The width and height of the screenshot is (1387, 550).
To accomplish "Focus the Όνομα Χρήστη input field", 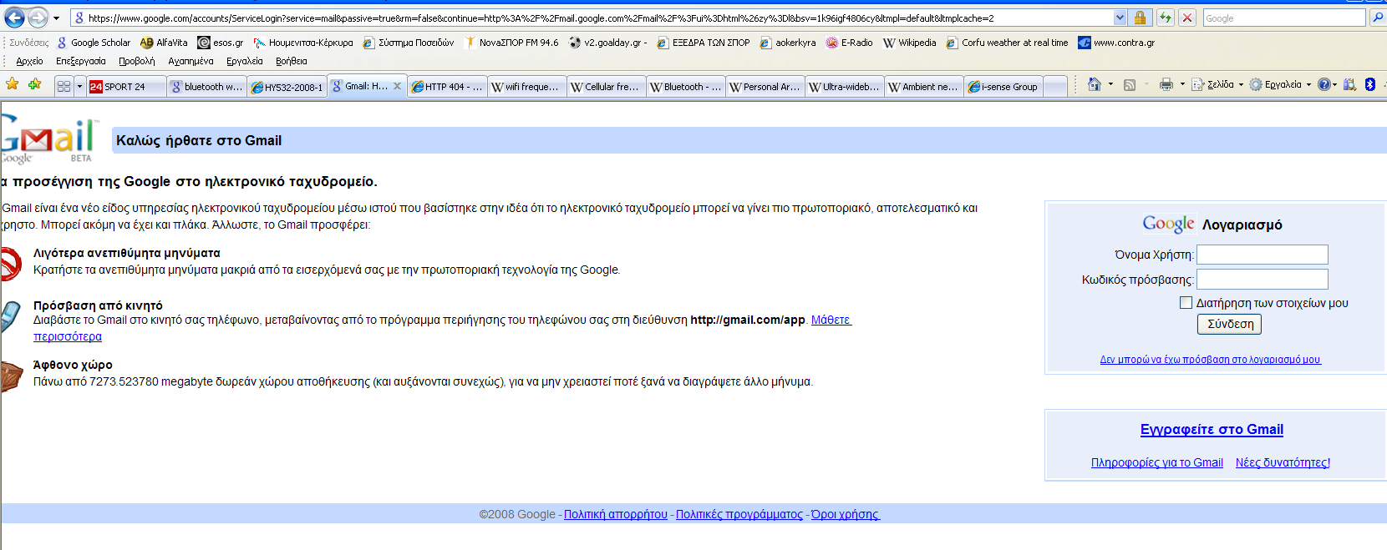I will pos(1263,255).
